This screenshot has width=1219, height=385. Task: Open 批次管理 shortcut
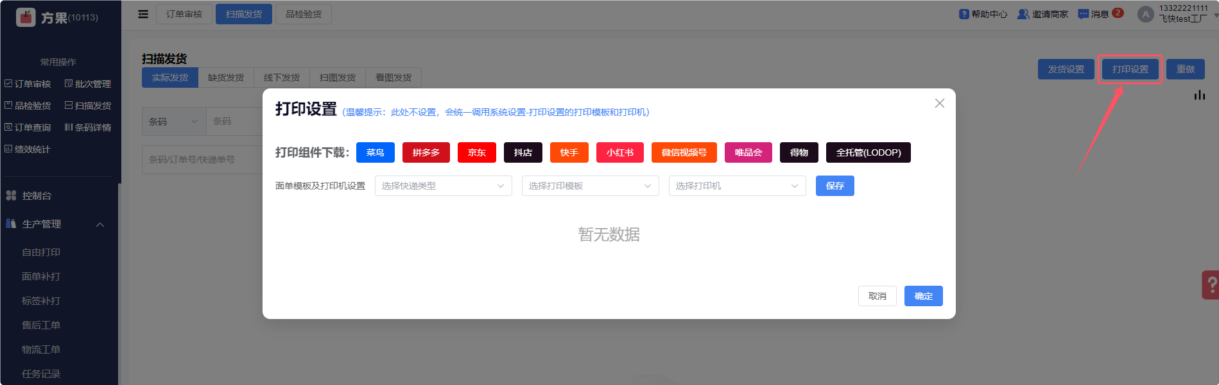(x=88, y=84)
